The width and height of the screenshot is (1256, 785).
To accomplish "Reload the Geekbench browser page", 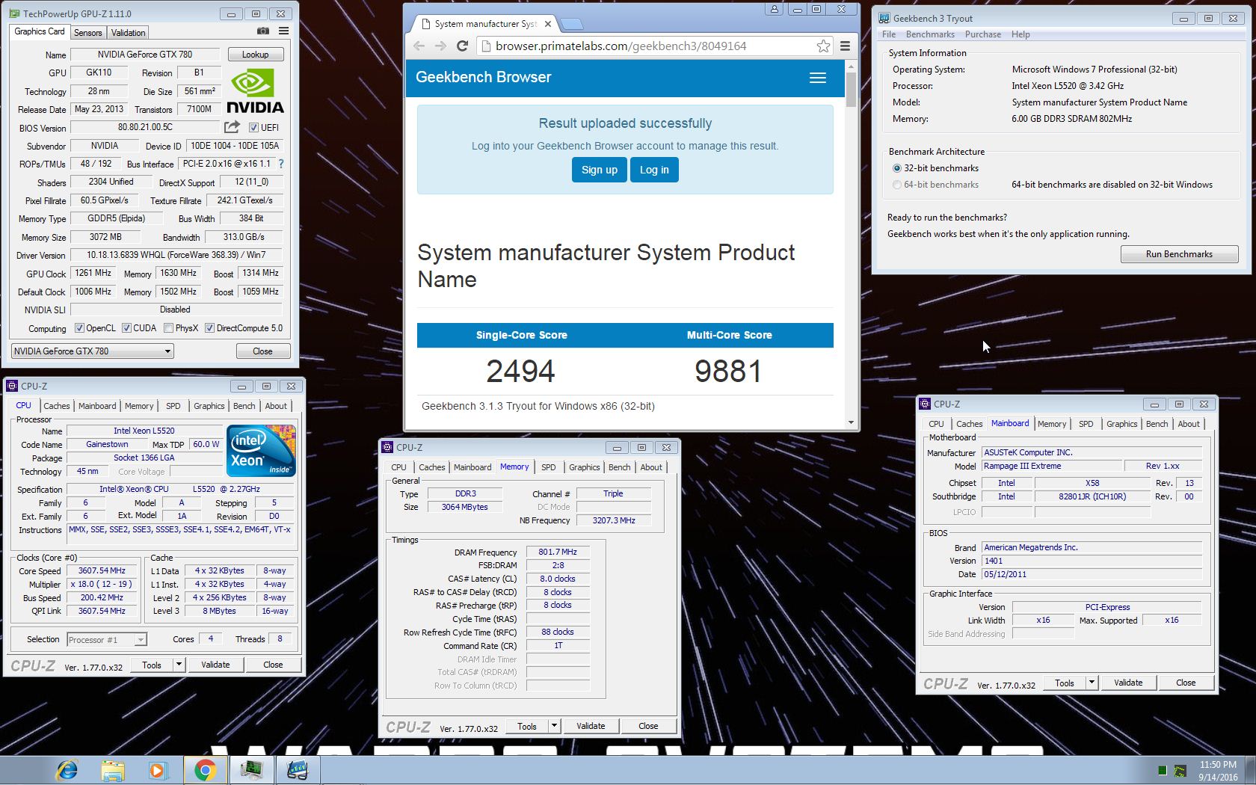I will pyautogui.click(x=462, y=46).
